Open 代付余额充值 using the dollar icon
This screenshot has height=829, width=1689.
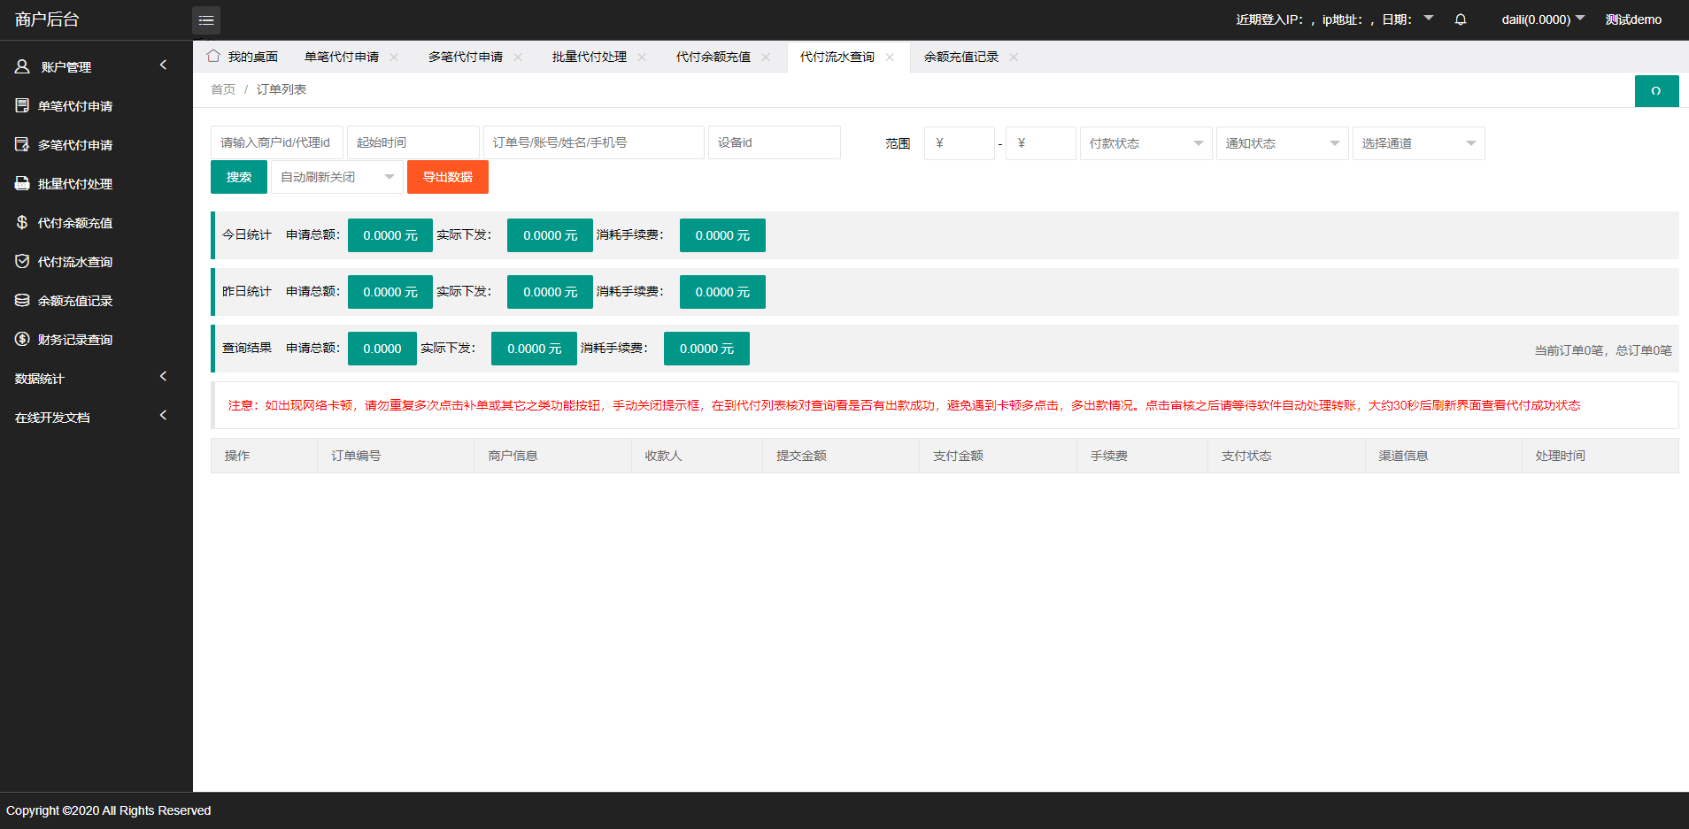22,222
